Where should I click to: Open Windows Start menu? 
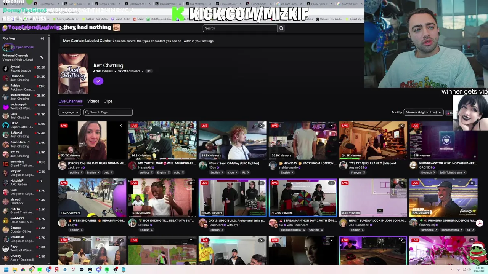(6, 269)
